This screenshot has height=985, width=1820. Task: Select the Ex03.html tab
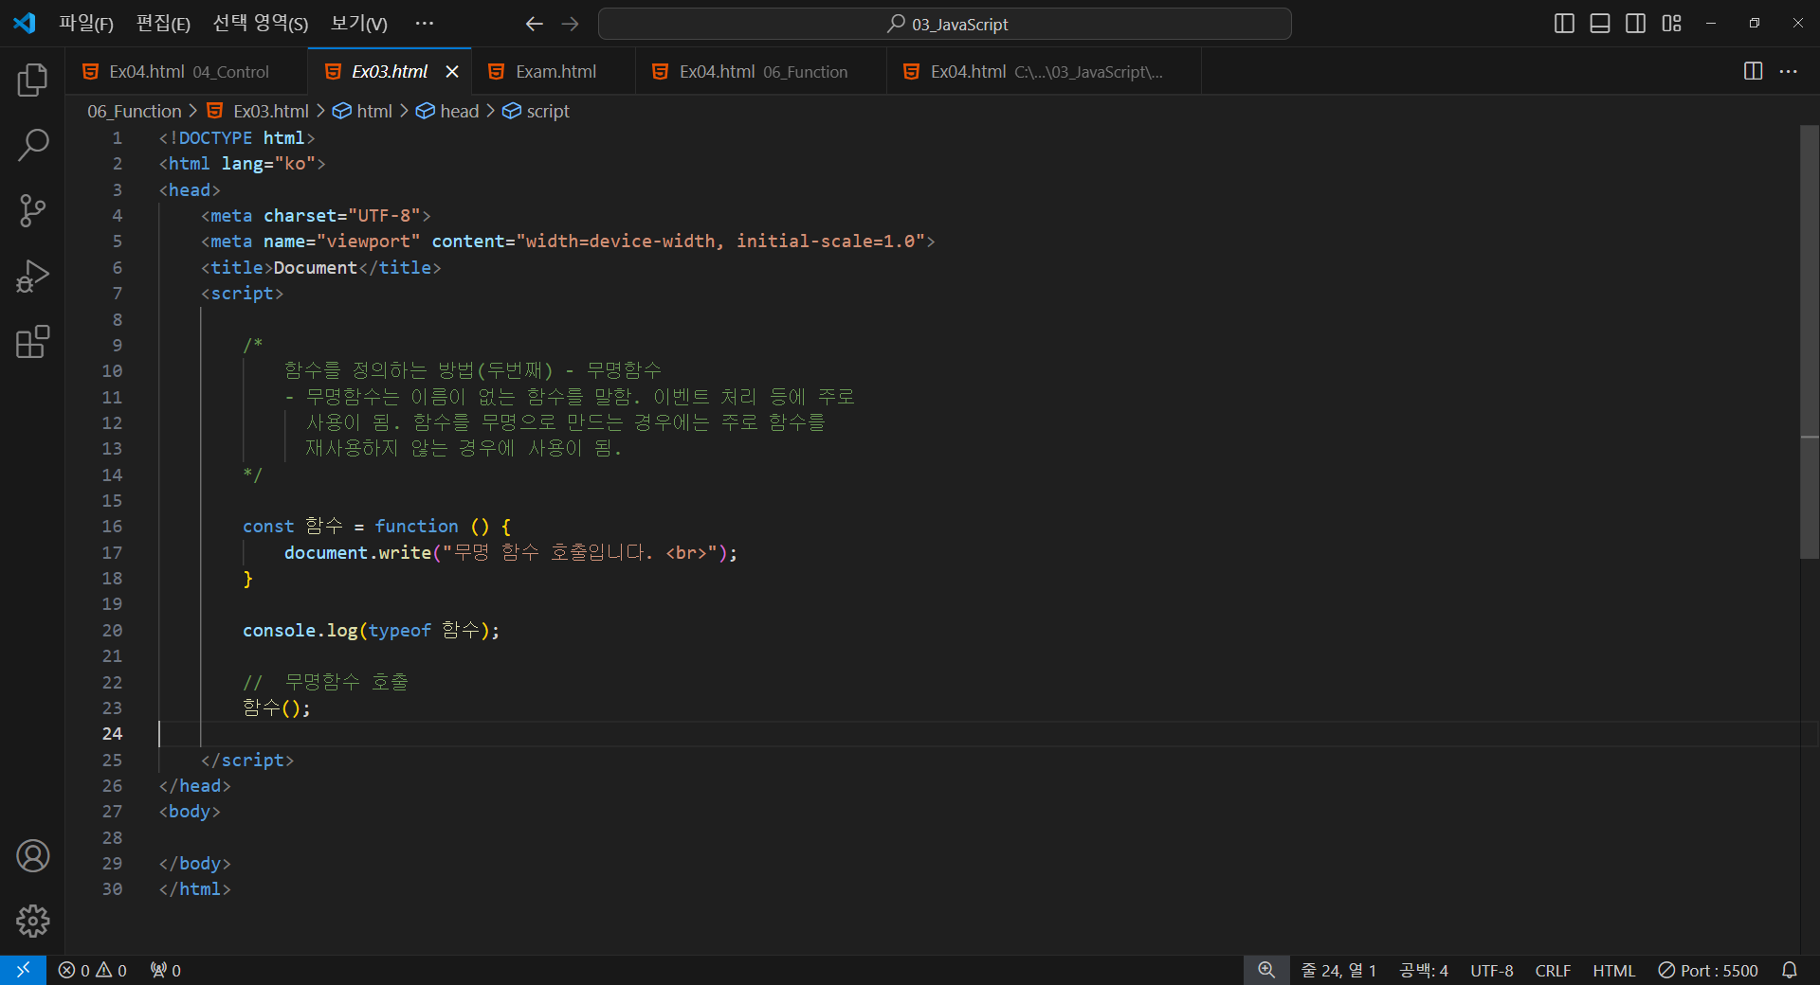pyautogui.click(x=389, y=72)
